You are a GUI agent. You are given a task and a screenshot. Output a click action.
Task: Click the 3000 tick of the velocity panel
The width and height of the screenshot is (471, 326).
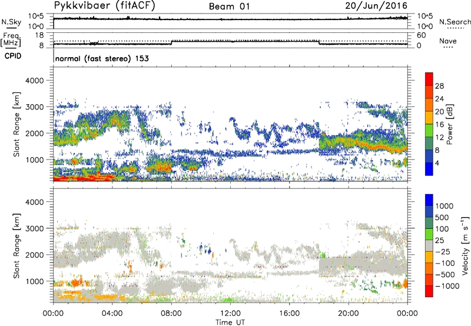[x=34, y=228]
